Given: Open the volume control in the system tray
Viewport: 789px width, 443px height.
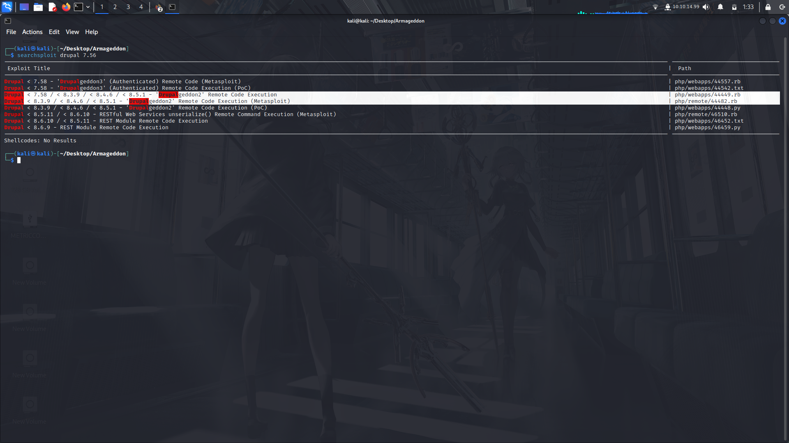Looking at the screenshot, I should (707, 7).
